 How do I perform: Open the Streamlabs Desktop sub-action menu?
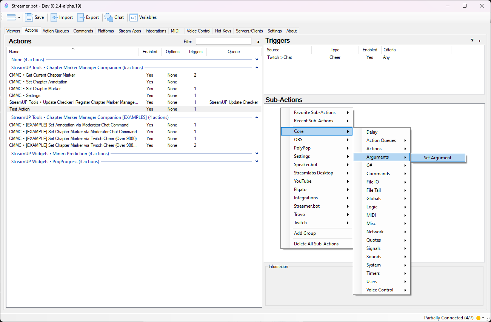tap(317, 173)
